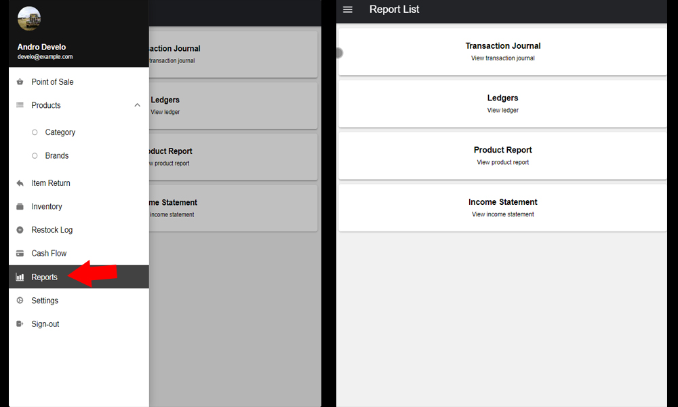The height and width of the screenshot is (407, 678).
Task: Click the Sign-out door icon
Action: 20,324
